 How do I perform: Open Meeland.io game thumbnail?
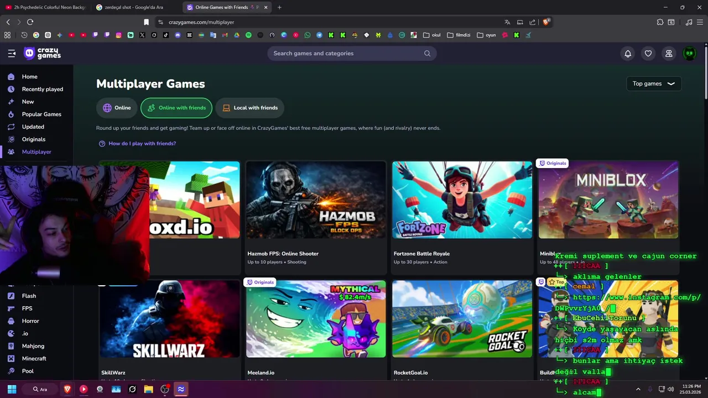tap(316, 319)
